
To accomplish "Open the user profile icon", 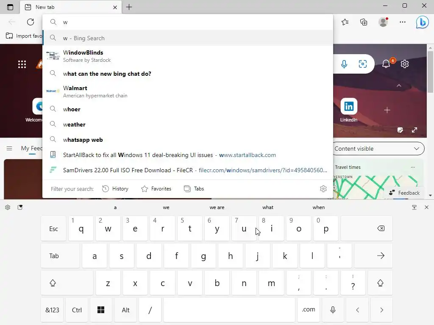I will coord(383,22).
